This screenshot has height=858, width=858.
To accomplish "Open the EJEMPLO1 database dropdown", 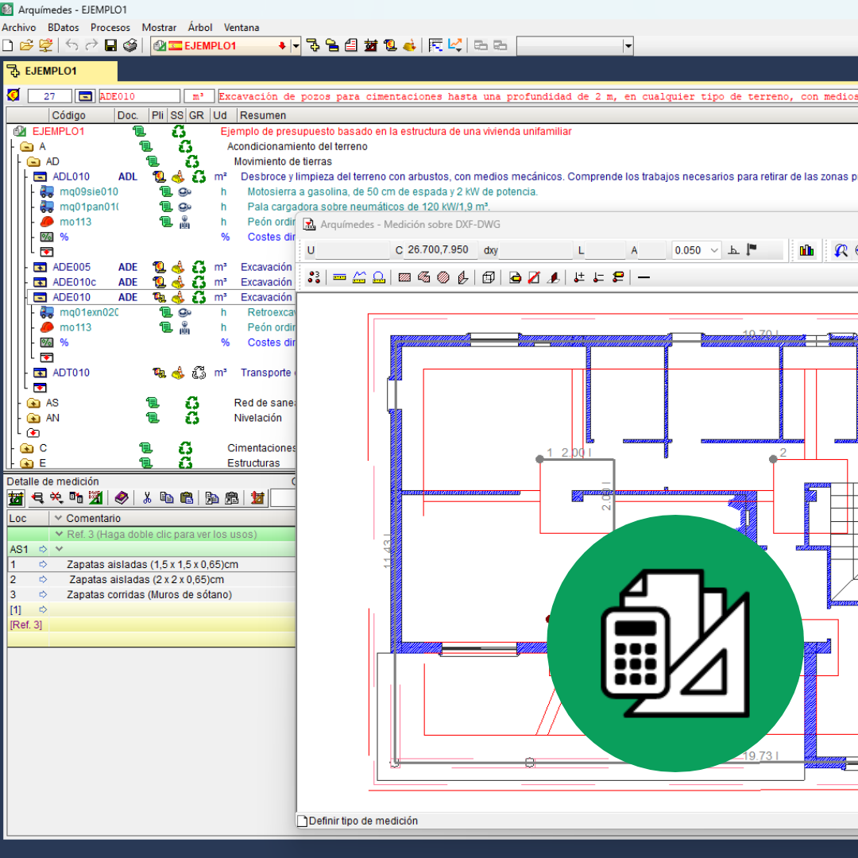I will tap(296, 46).
